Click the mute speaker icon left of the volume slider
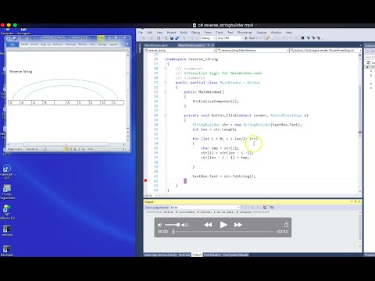Viewport: 375px width, 281px height. [159, 225]
